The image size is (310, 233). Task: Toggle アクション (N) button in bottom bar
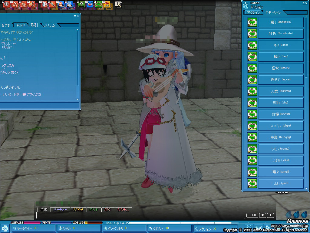click(215, 228)
